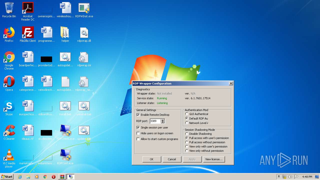Show hidden system tray icons
This screenshot has width=320, height=180.
point(279,177)
